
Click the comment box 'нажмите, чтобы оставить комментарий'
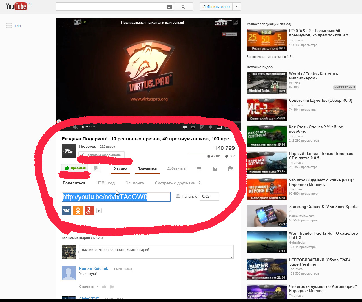[156, 252]
